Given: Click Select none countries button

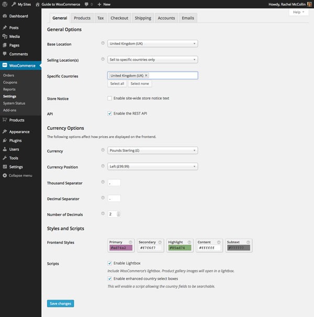Looking at the screenshot, I should click(140, 84).
